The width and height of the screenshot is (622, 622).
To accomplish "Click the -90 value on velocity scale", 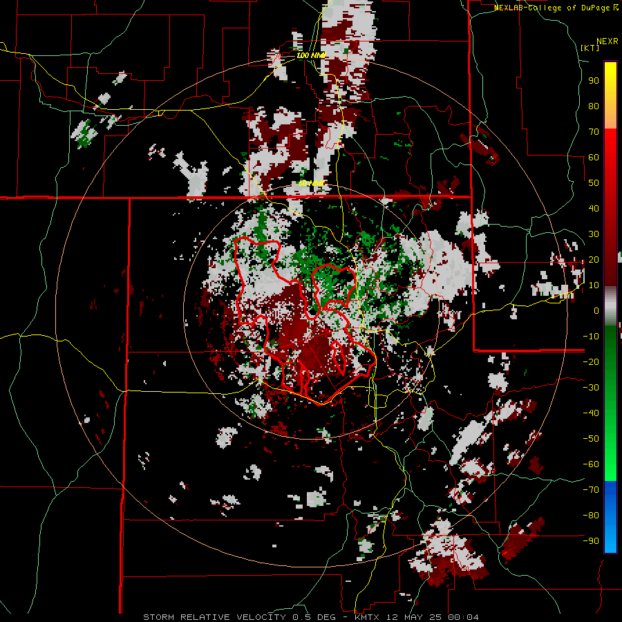I will (591, 541).
